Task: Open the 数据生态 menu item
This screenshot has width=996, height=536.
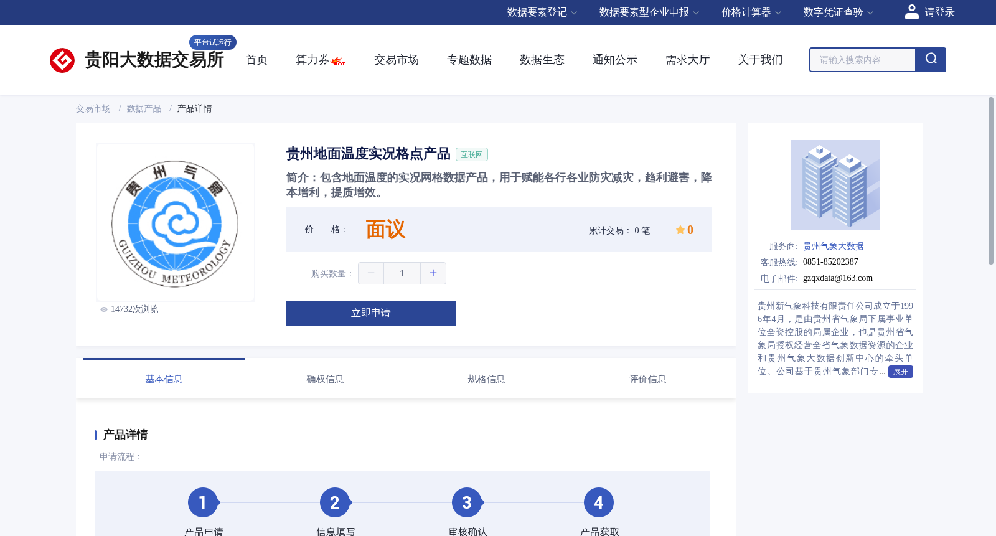Action: (x=542, y=60)
